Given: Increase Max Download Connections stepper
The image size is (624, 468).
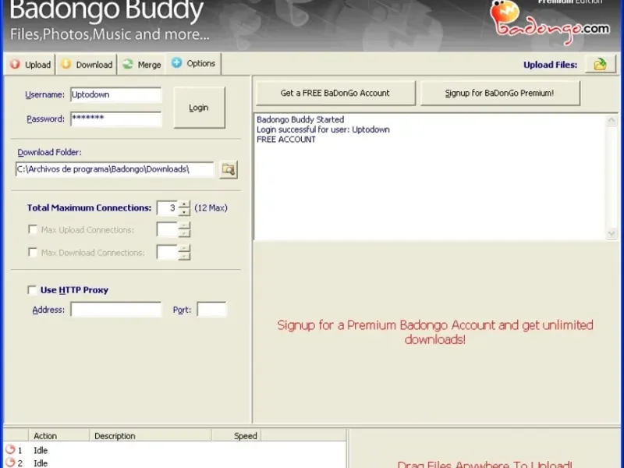Looking at the screenshot, I should [x=184, y=249].
